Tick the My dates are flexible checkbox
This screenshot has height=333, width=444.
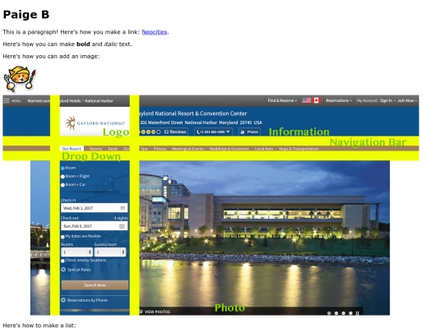(62, 237)
